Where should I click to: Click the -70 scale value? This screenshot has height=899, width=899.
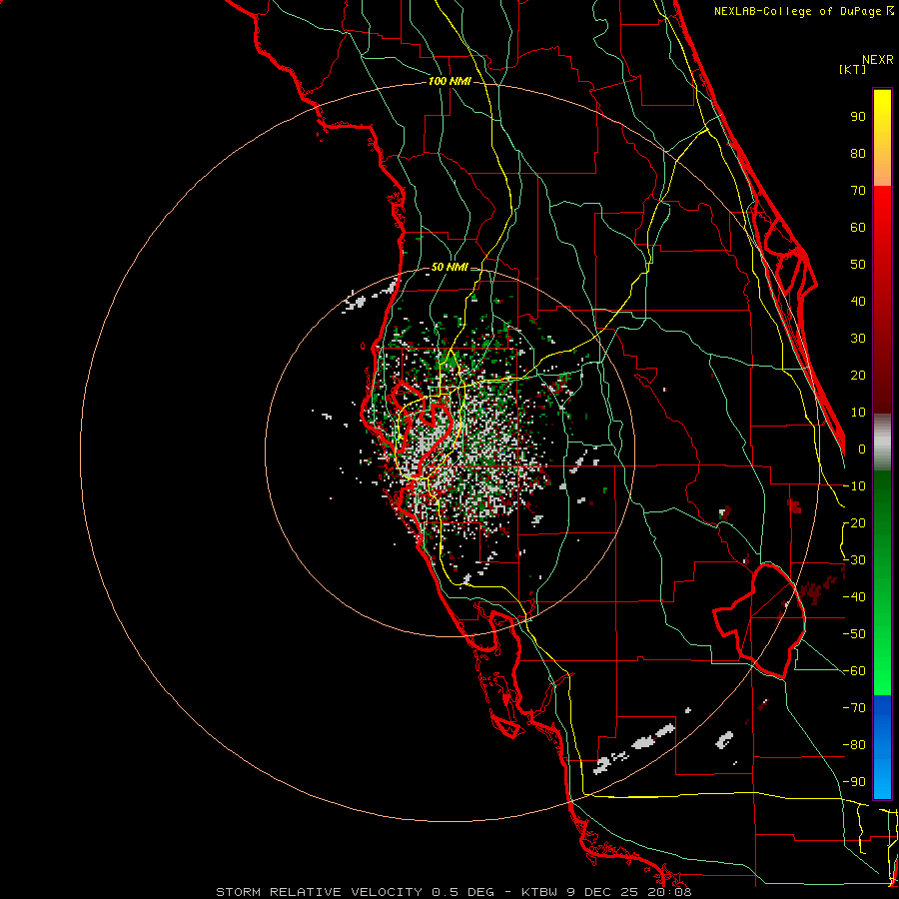[x=854, y=708]
